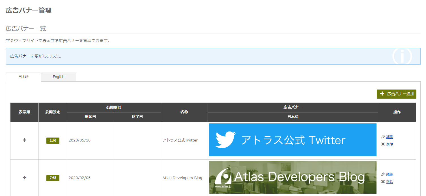
Task: Click the 学会ウェブサイト description text
Action: [x=58, y=41]
